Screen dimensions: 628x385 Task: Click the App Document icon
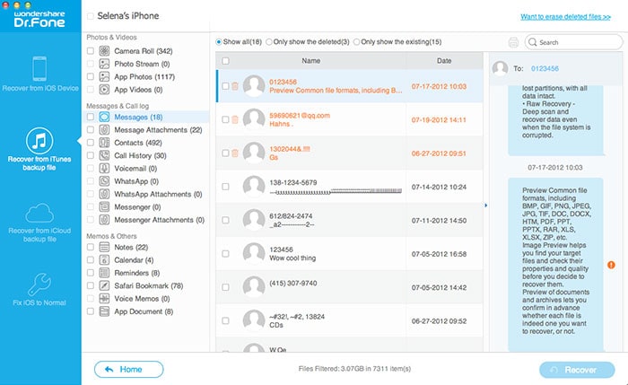(x=105, y=311)
